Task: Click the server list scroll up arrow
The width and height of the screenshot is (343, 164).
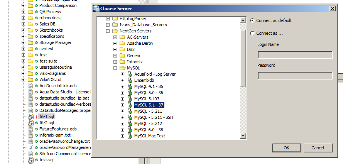Action: pyautogui.click(x=243, y=20)
